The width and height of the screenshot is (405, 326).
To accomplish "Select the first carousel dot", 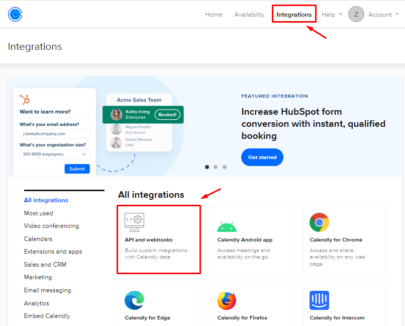I will pos(207,167).
